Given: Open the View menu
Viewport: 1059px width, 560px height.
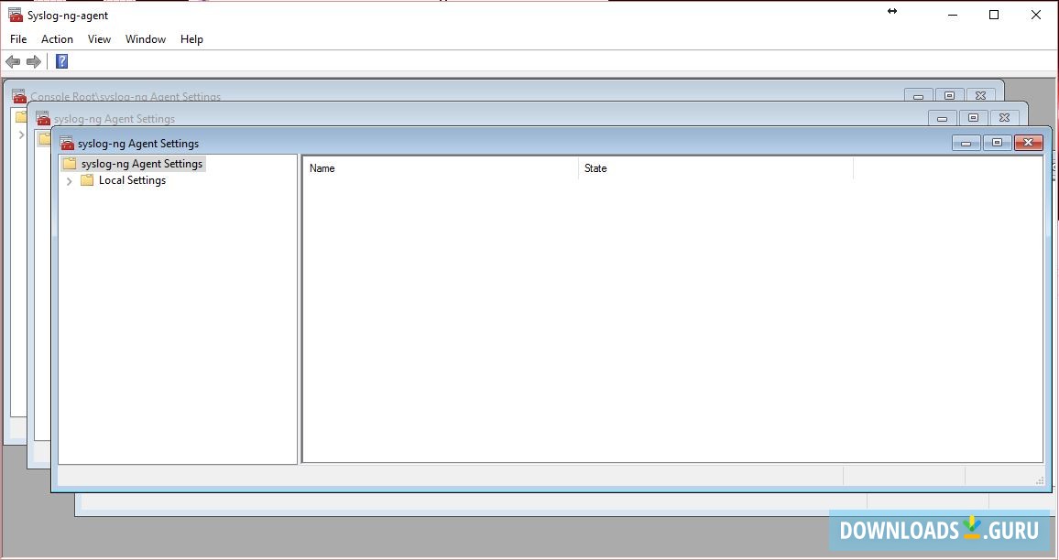Looking at the screenshot, I should point(99,39).
